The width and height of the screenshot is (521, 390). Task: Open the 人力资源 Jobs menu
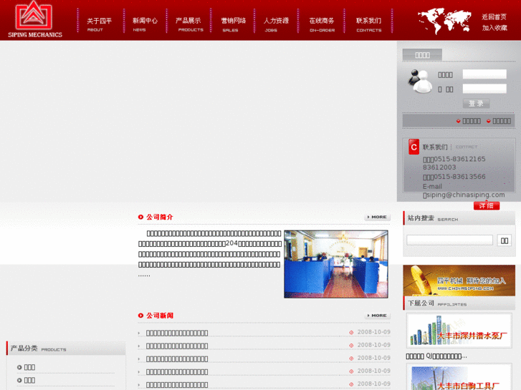(276, 24)
